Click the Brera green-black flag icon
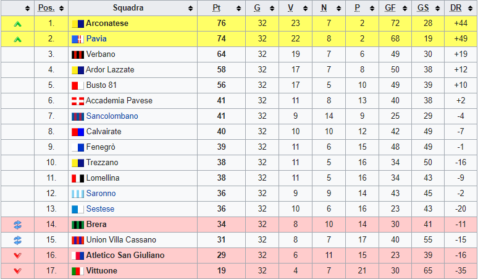 78,225
